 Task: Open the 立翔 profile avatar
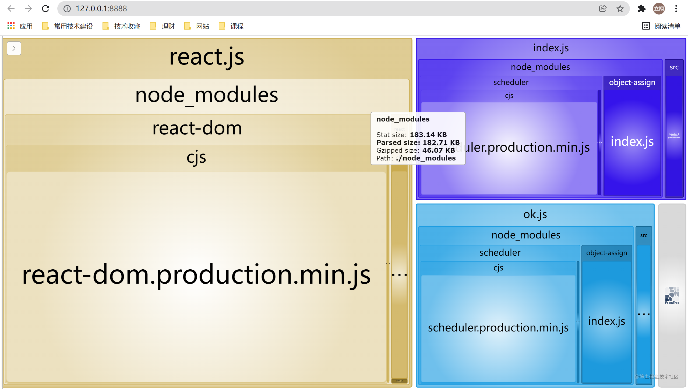[659, 9]
